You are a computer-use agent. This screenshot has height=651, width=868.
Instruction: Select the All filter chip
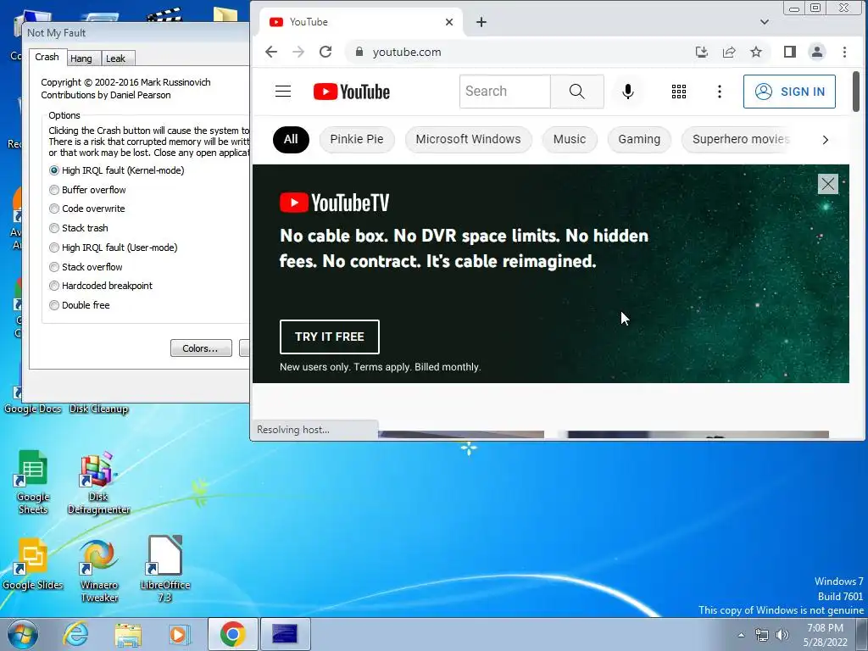292,140
